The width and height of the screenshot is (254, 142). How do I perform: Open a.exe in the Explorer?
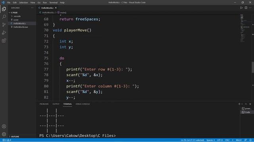(16, 20)
